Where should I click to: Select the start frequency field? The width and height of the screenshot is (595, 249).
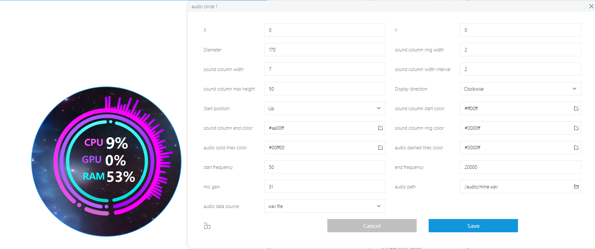coord(324,167)
